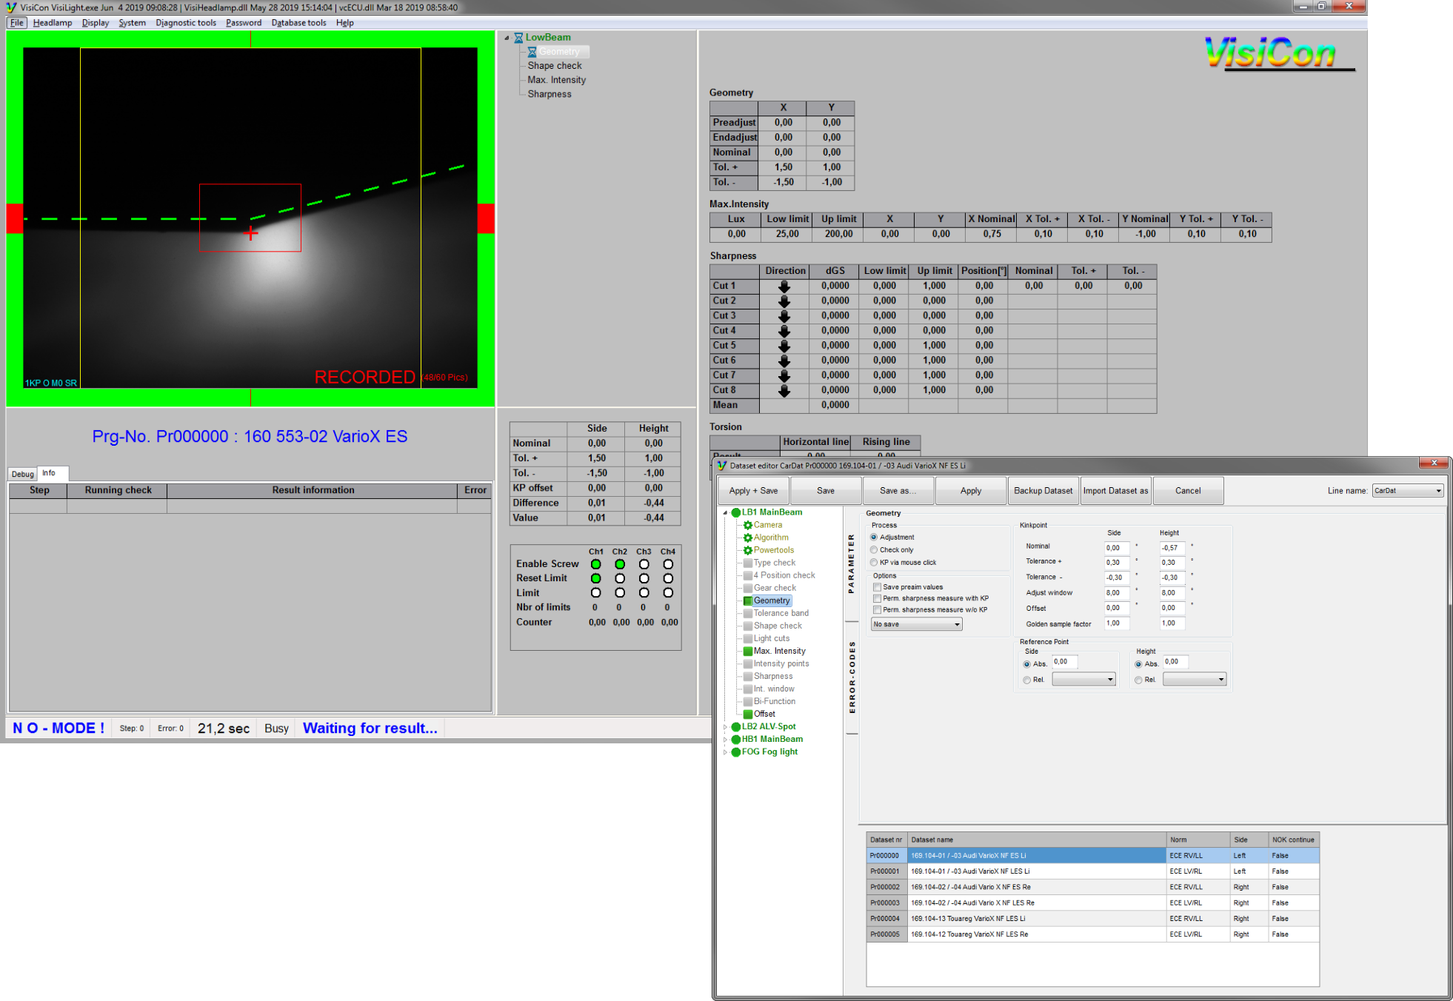Click the green circle icon of LB1 MainBeam
Viewport: 1453px width, 1001px height.
pyautogui.click(x=736, y=512)
